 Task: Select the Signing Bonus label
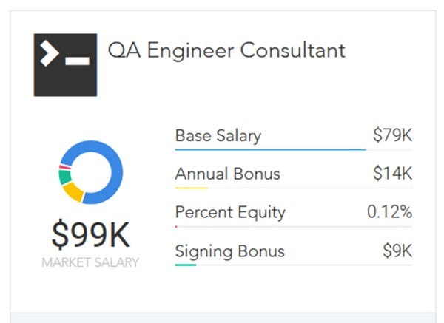(229, 251)
